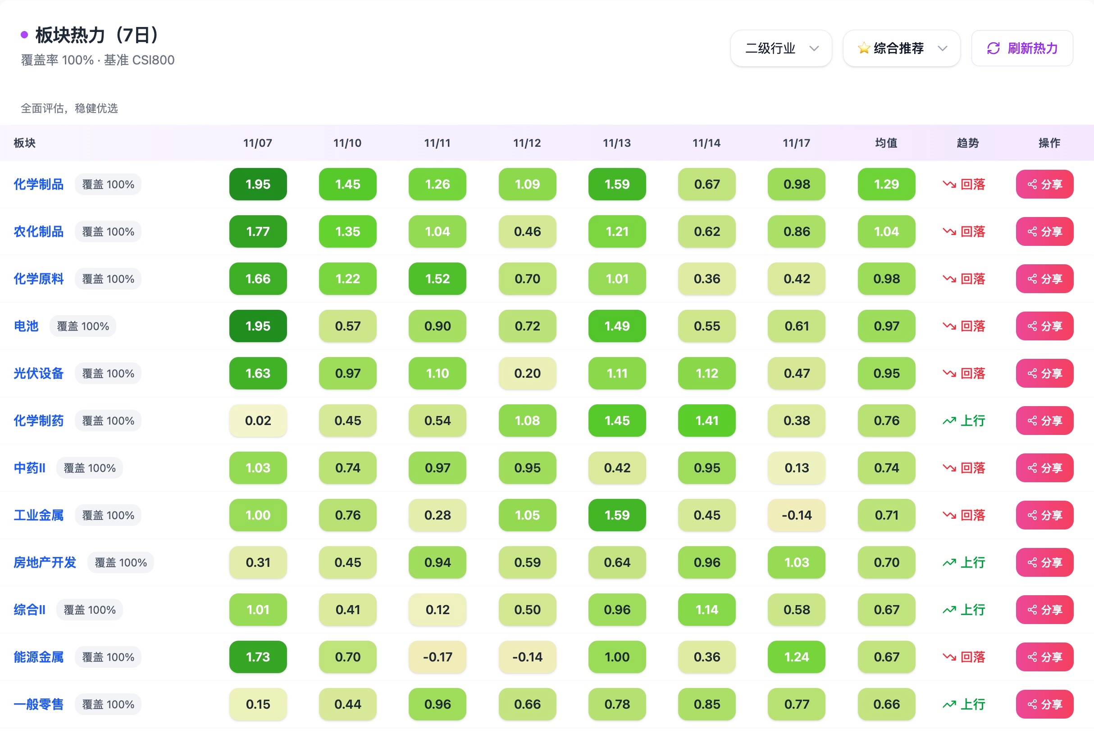
Task: Expand the 综合推荐 sorting dropdown
Action: [901, 48]
